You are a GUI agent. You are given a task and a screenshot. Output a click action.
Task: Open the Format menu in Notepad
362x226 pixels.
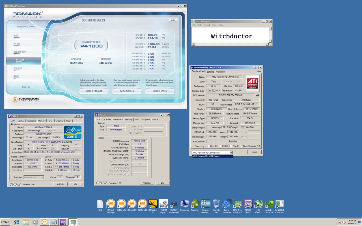coord(206,25)
